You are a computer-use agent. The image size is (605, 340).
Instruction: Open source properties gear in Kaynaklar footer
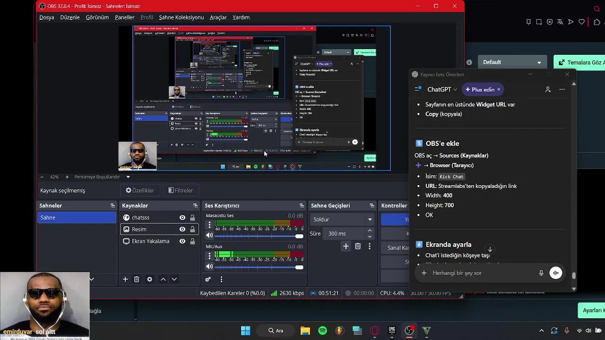point(149,279)
